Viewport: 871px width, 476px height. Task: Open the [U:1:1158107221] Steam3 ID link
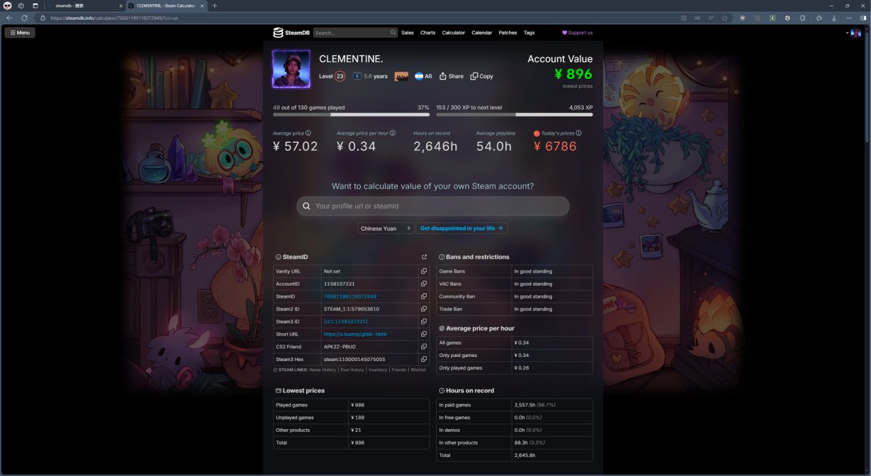click(x=346, y=322)
